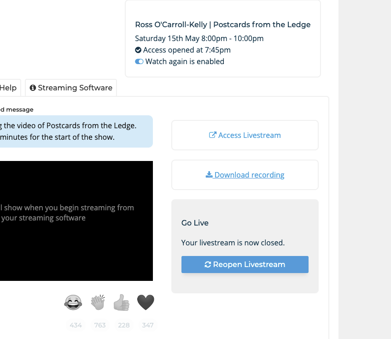Select the '763' clap reaction count

click(100, 325)
